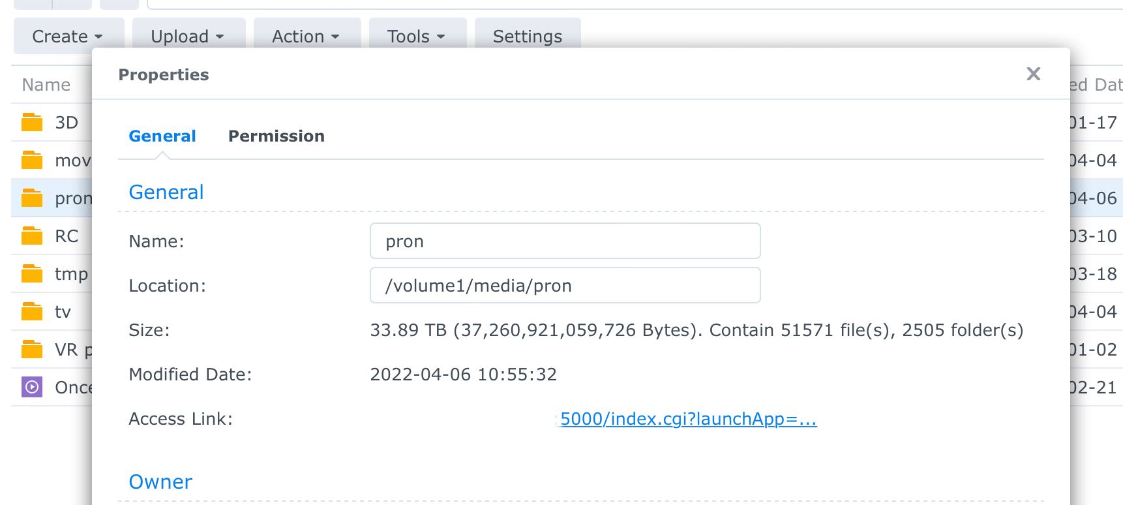1123x505 pixels.
Task: Open the Access Link URL
Action: click(688, 419)
